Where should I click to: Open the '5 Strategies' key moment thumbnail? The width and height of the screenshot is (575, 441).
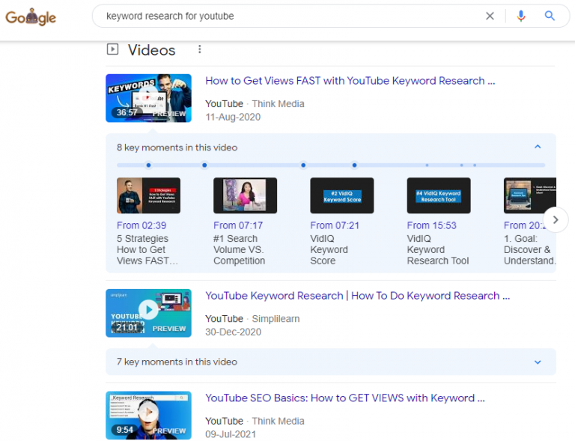[148, 195]
